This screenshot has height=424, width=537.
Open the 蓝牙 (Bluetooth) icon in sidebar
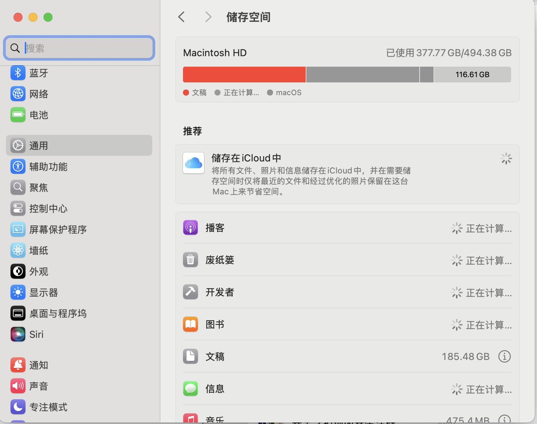tap(18, 73)
